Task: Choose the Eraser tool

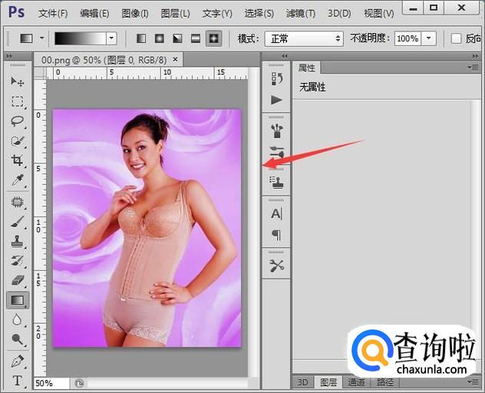Action: (x=17, y=281)
